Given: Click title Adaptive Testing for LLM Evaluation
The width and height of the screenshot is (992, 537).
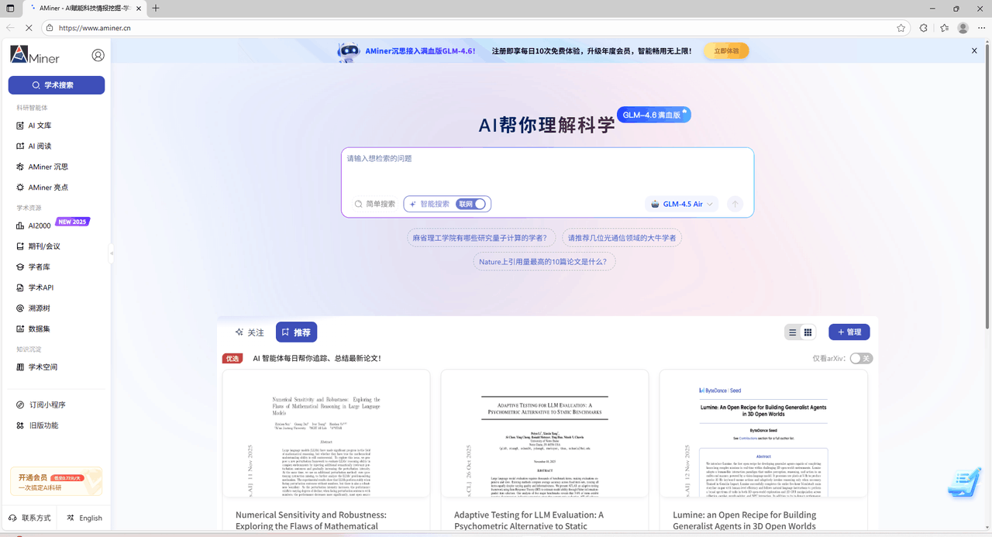Looking at the screenshot, I should (x=529, y=520).
